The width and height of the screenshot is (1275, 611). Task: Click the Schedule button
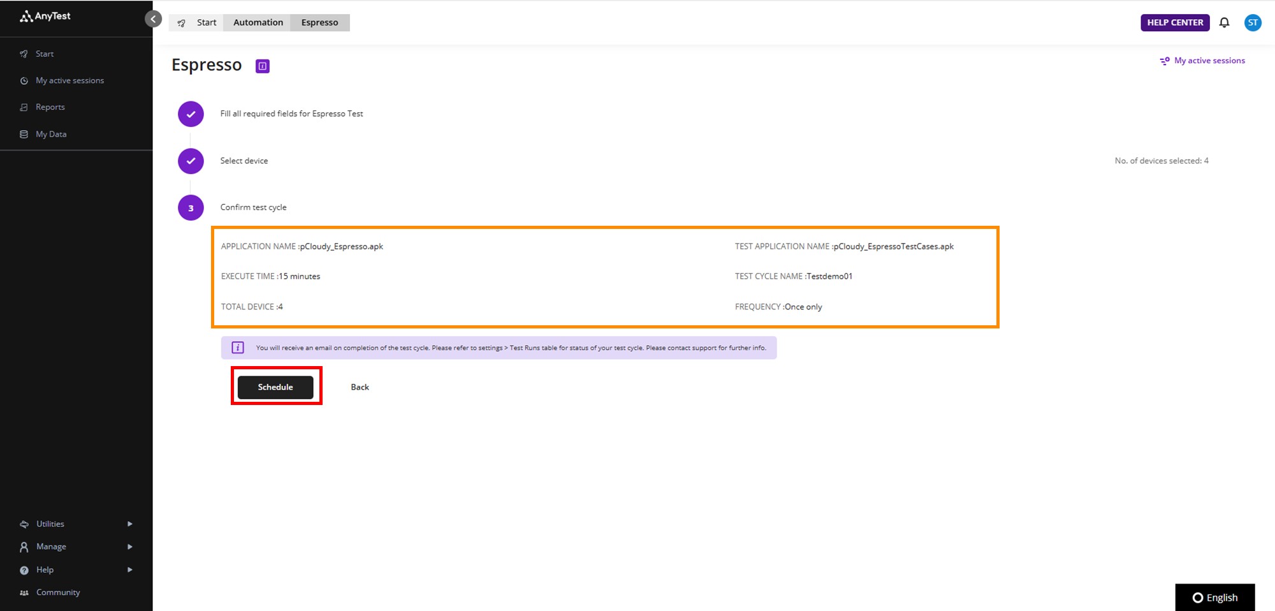[275, 387]
